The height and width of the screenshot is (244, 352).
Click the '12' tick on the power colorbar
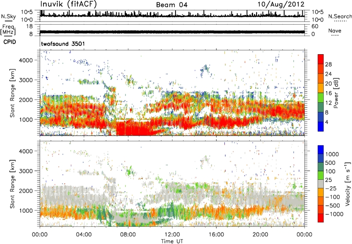coord(328,103)
